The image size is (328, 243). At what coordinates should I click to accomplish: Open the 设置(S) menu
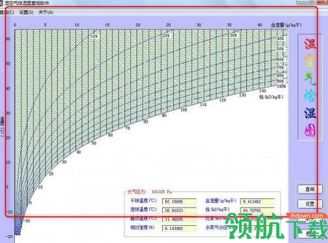coord(26,13)
